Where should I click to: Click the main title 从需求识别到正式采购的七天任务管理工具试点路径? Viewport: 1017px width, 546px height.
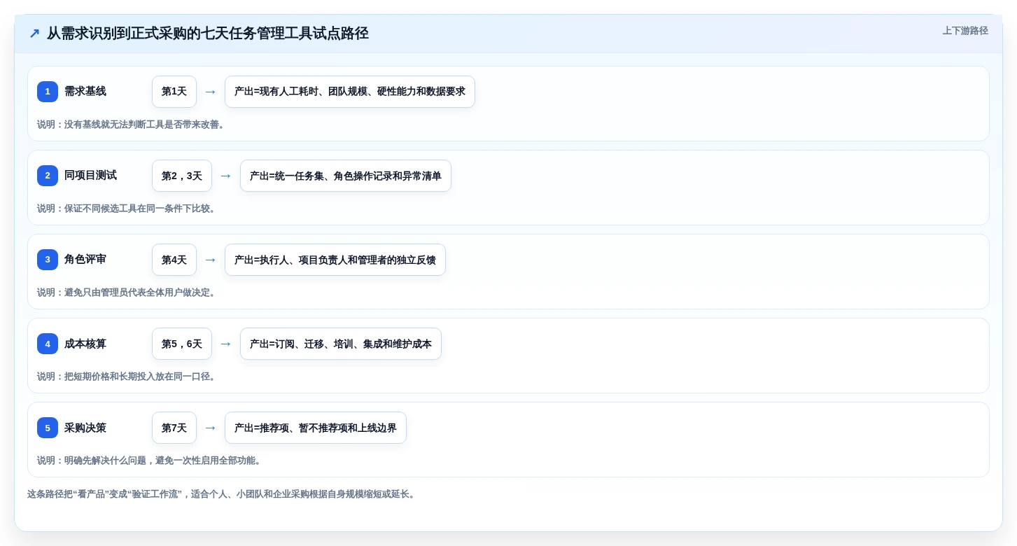pos(208,34)
